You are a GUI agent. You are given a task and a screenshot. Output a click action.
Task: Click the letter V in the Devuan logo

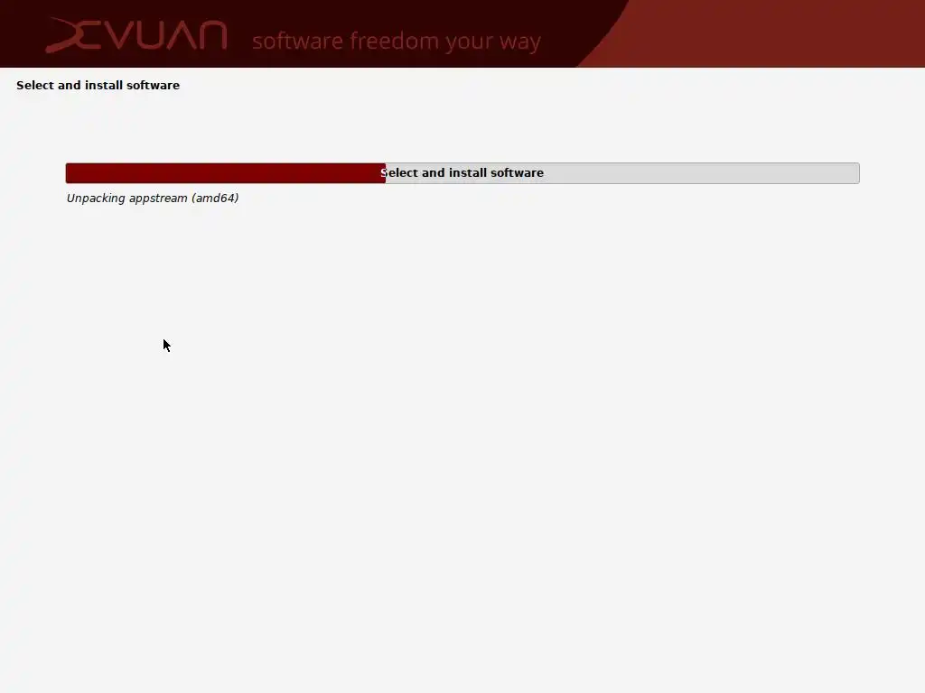[x=121, y=36]
